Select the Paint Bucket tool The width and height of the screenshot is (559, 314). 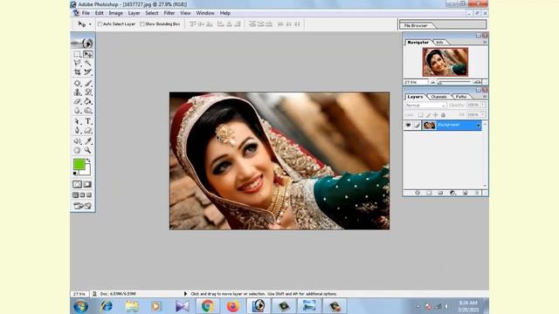click(x=87, y=101)
